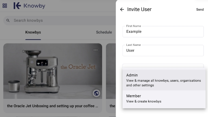
Task: Open Oracle Jet card three-dot menu
Action: point(96,50)
